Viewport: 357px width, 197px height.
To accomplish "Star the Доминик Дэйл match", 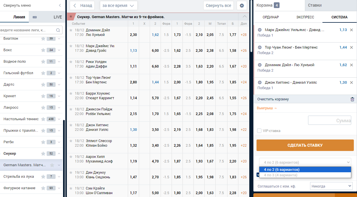I will (x=71, y=30).
